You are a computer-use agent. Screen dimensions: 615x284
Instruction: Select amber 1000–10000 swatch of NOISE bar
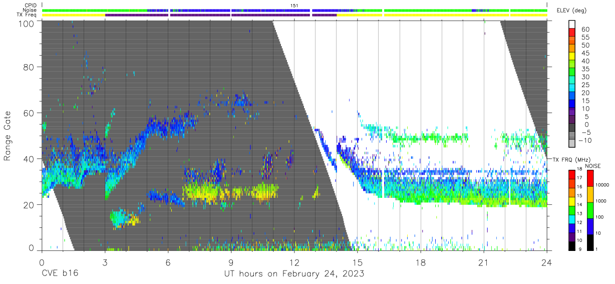[589, 194]
